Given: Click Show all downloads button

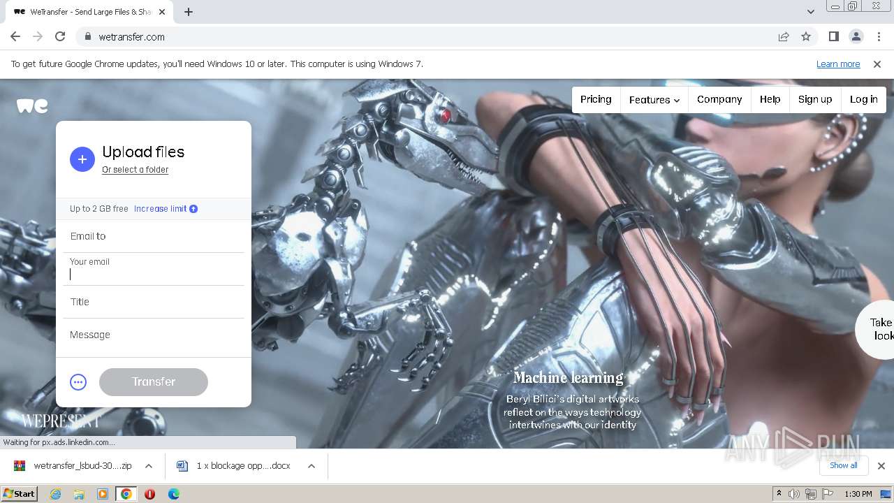Looking at the screenshot, I should (844, 466).
